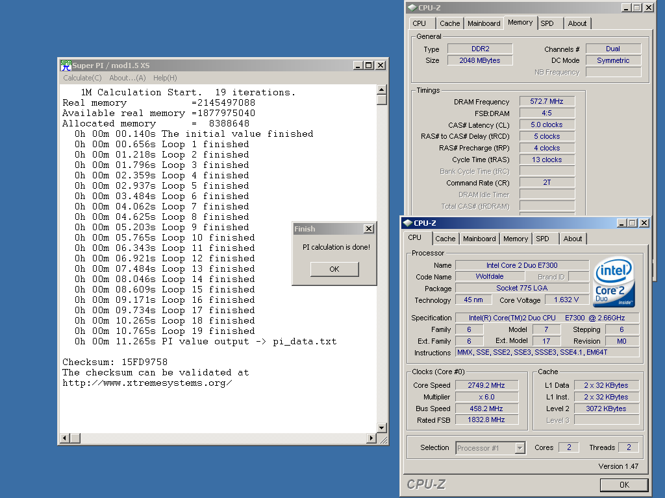This screenshot has height=498, width=665.
Task: Click the Multiplier value x 6.0
Action: (x=486, y=397)
